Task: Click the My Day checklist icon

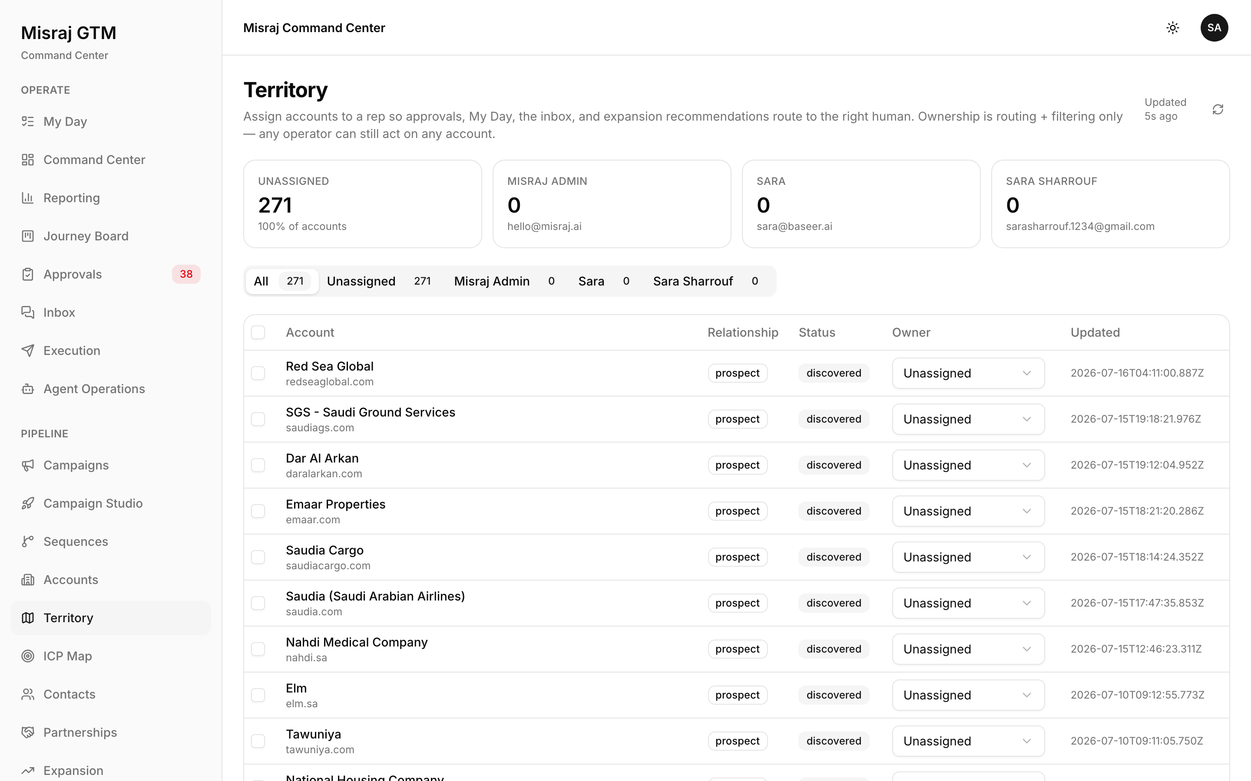Action: tap(28, 121)
